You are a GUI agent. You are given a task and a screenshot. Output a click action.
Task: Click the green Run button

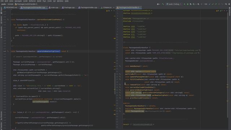(x=184, y=4)
